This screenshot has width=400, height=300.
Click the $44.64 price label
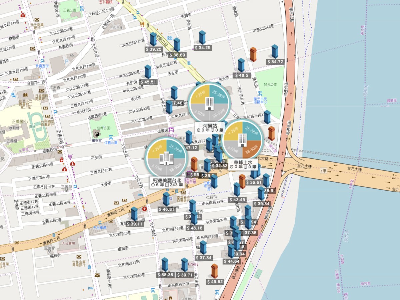(232, 262)
